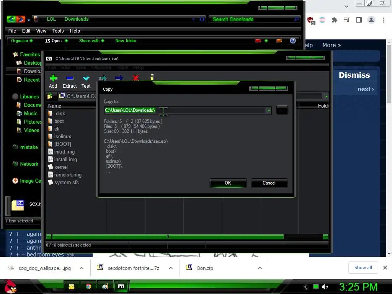
Task: Click the Chrome side panel icon
Action: pyautogui.click(x=359, y=20)
